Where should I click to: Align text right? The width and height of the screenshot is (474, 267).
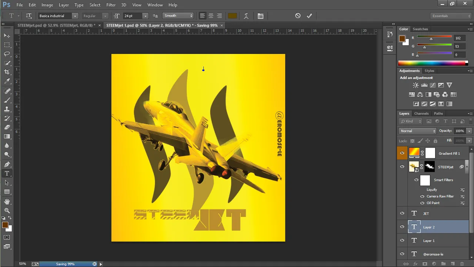(219, 16)
